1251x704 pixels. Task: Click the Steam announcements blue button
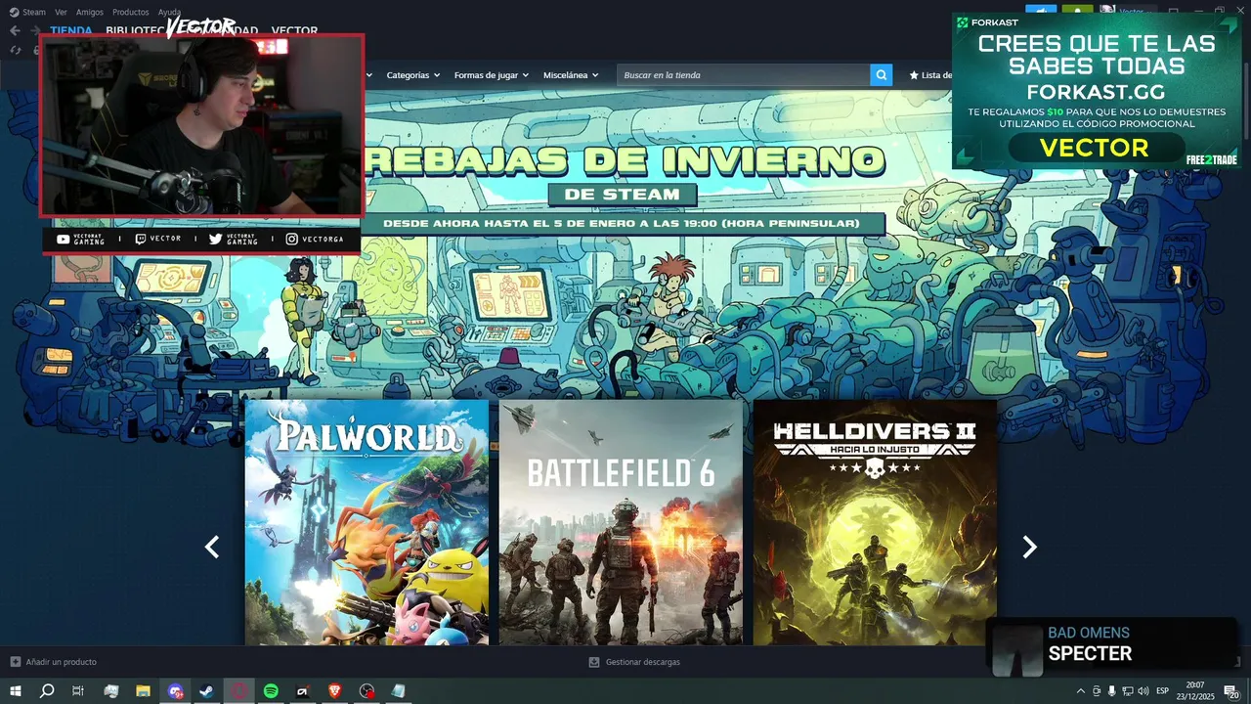(1041, 11)
